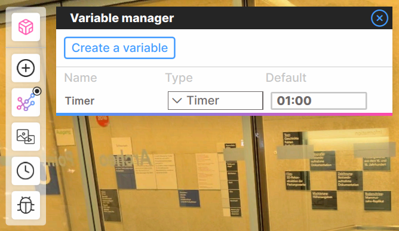The height and width of the screenshot is (231, 399).
Task: Open the Timer type dropdown
Action: pos(215,100)
